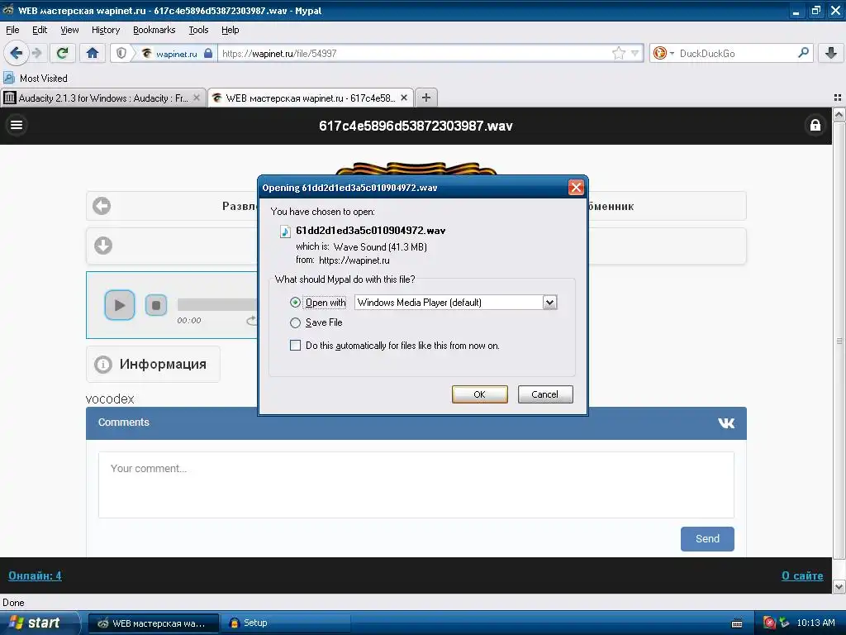Click the round back arrow on the page
The height and width of the screenshot is (635, 846).
pos(102,206)
